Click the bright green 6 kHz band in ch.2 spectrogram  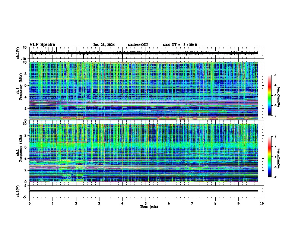point(144,145)
